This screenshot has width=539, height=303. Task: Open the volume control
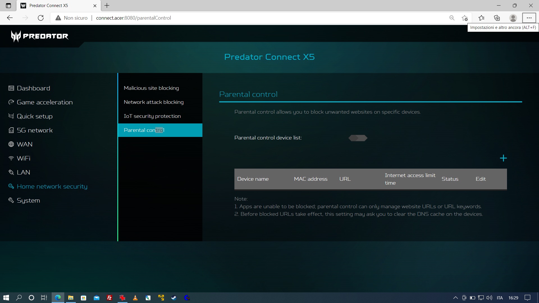pyautogui.click(x=489, y=298)
